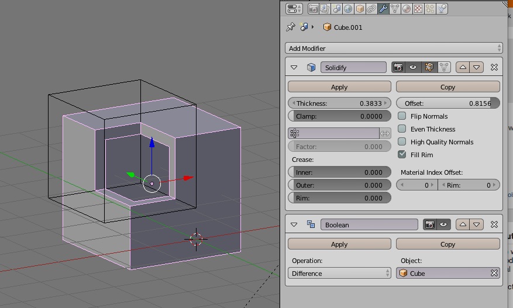Enable High Quality Normals checkbox
513x308 pixels.
tap(402, 141)
